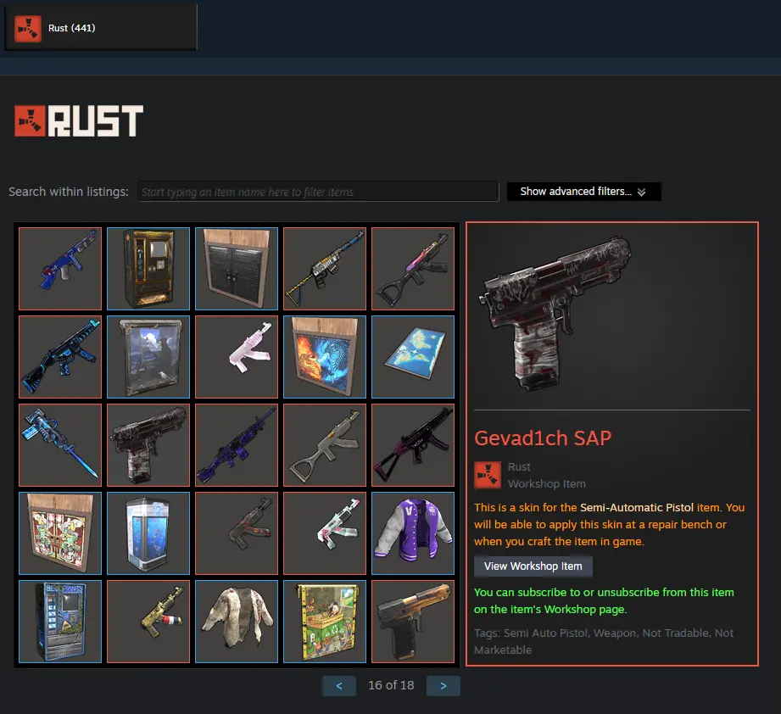This screenshot has width=781, height=714.
Task: Select the fire and ice dragon door
Action: coord(325,357)
